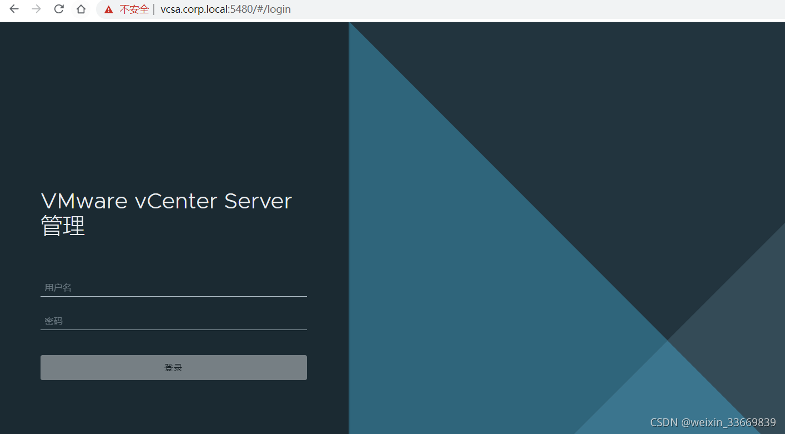Click the 不安全 security label
The image size is (785, 434).
tap(134, 9)
